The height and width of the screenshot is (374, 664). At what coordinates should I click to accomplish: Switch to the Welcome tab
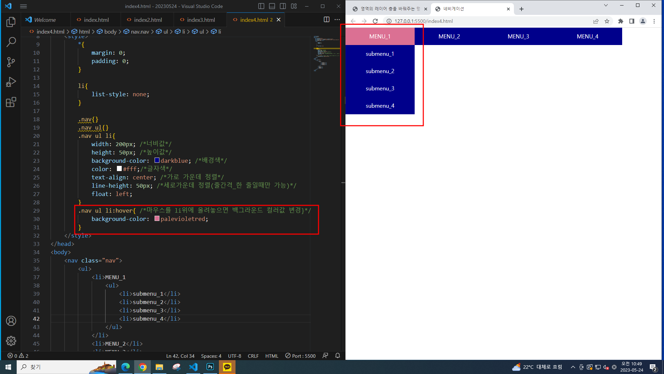click(45, 20)
